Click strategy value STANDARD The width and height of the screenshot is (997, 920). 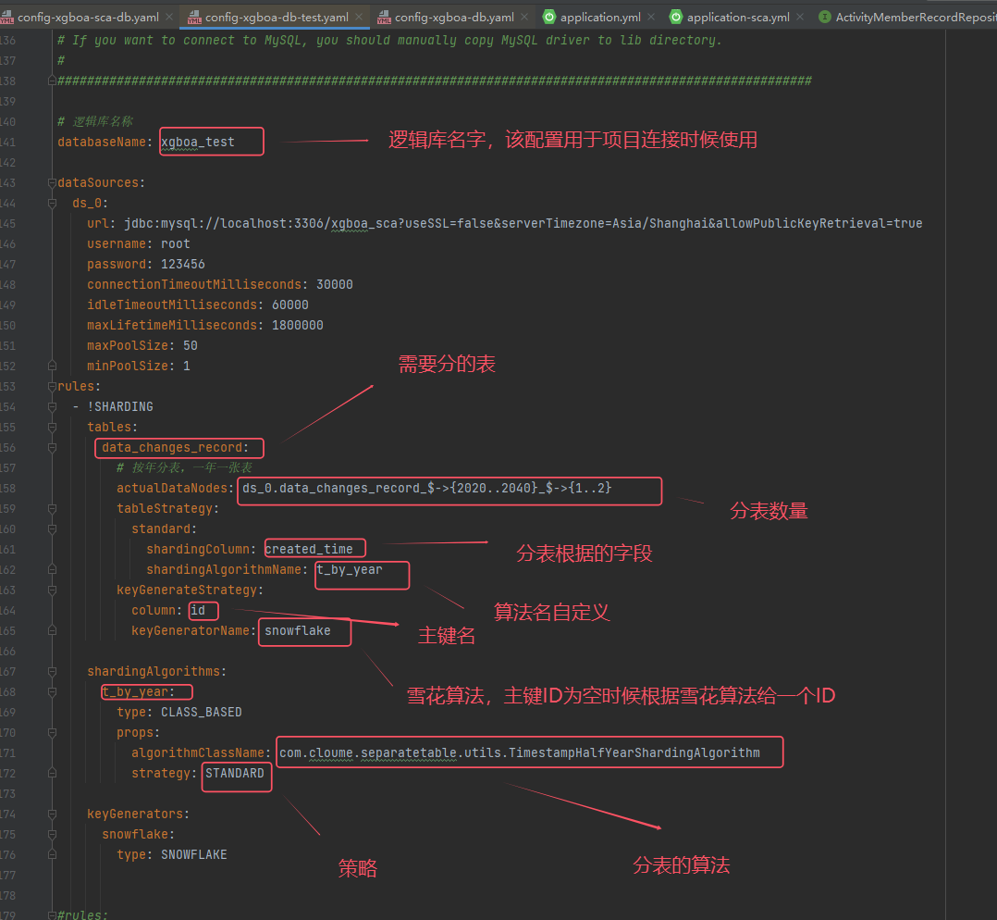click(x=235, y=774)
